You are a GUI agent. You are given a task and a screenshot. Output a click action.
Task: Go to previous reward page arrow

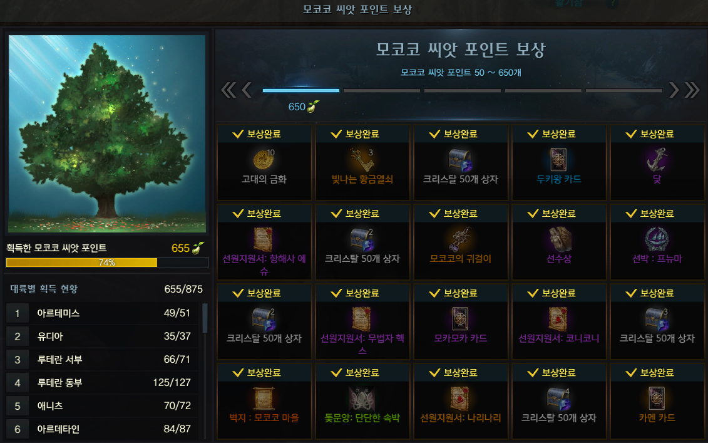(247, 90)
